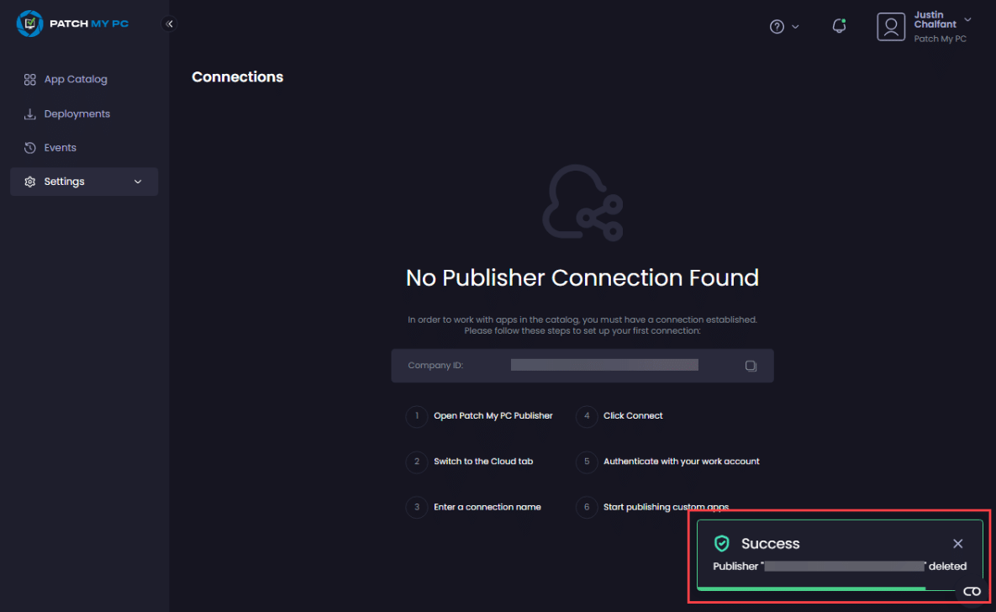Open the chat widget icon at bottom right
The width and height of the screenshot is (996, 612).
[x=972, y=592]
